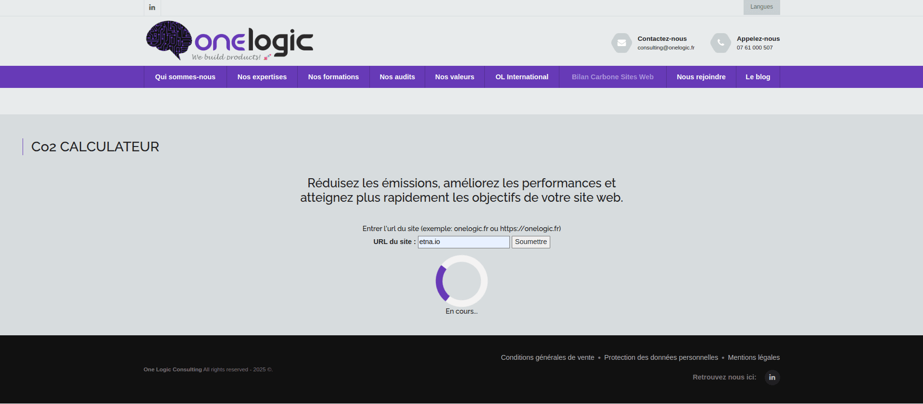Image resolution: width=923 pixels, height=404 pixels.
Task: Select Nos valeurs in navigation
Action: (x=455, y=77)
